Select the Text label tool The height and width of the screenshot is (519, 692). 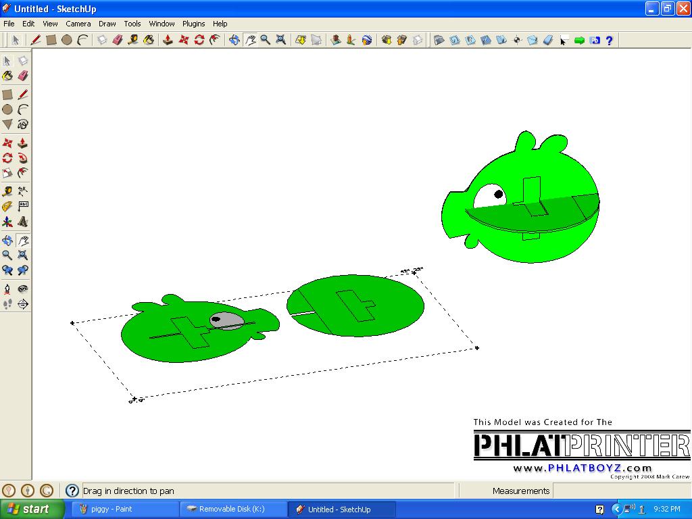click(23, 206)
